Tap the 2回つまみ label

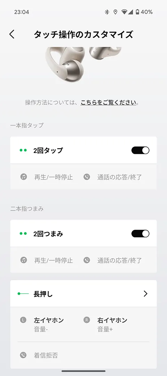[48, 234]
